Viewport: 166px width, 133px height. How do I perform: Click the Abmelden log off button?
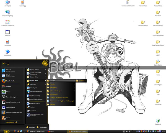pos(31,127)
